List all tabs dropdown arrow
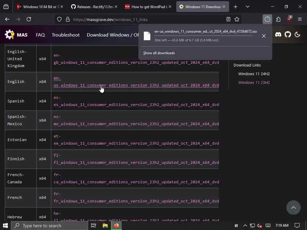The width and height of the screenshot is (307, 230). coord(248,7)
